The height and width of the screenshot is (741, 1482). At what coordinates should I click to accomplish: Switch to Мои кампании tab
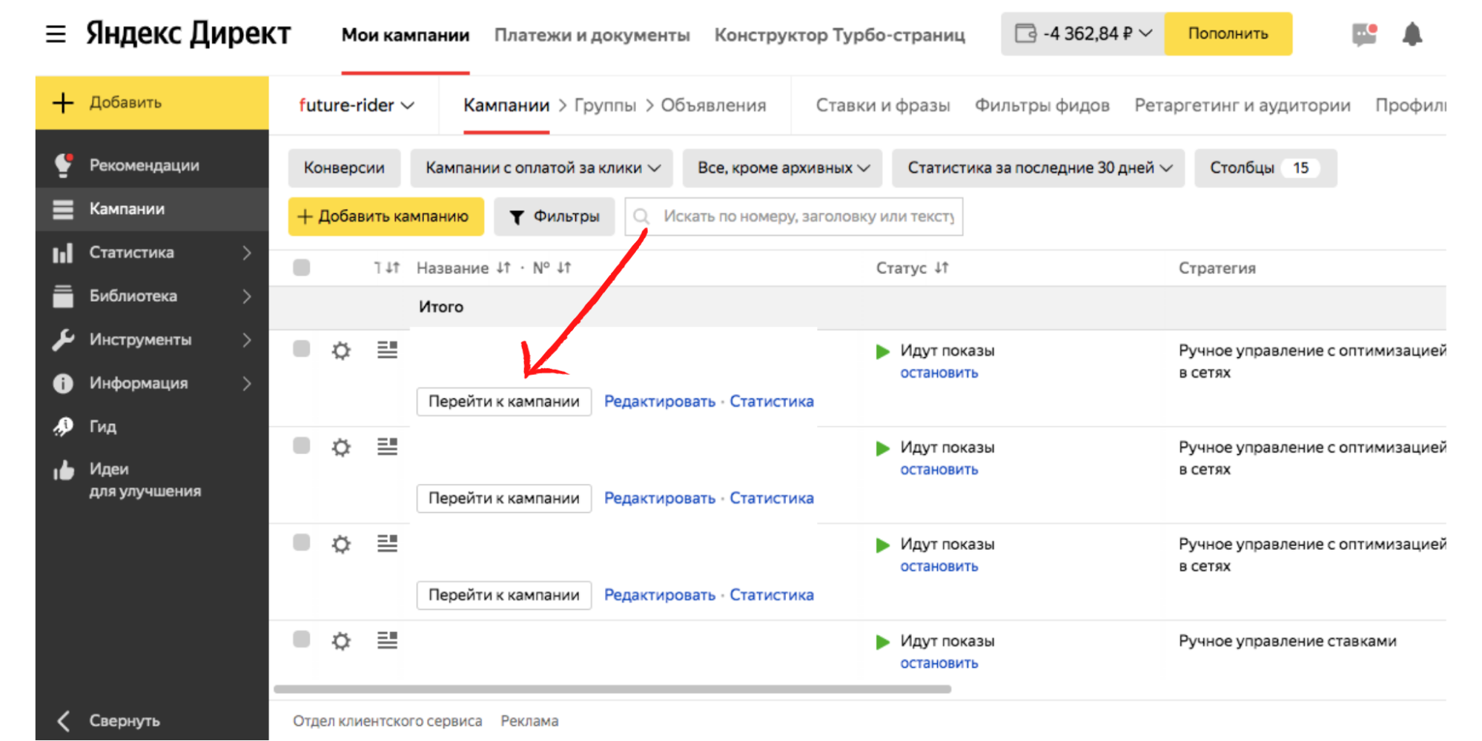tap(406, 35)
